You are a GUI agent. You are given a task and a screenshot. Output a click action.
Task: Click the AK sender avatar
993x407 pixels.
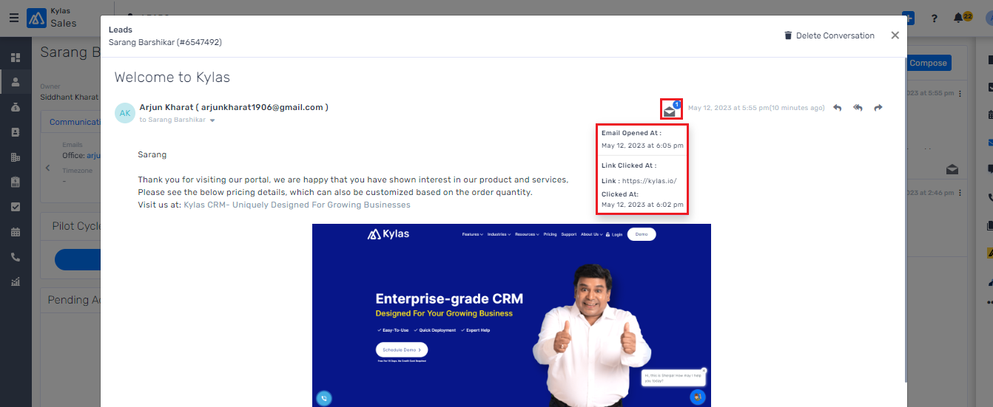125,113
